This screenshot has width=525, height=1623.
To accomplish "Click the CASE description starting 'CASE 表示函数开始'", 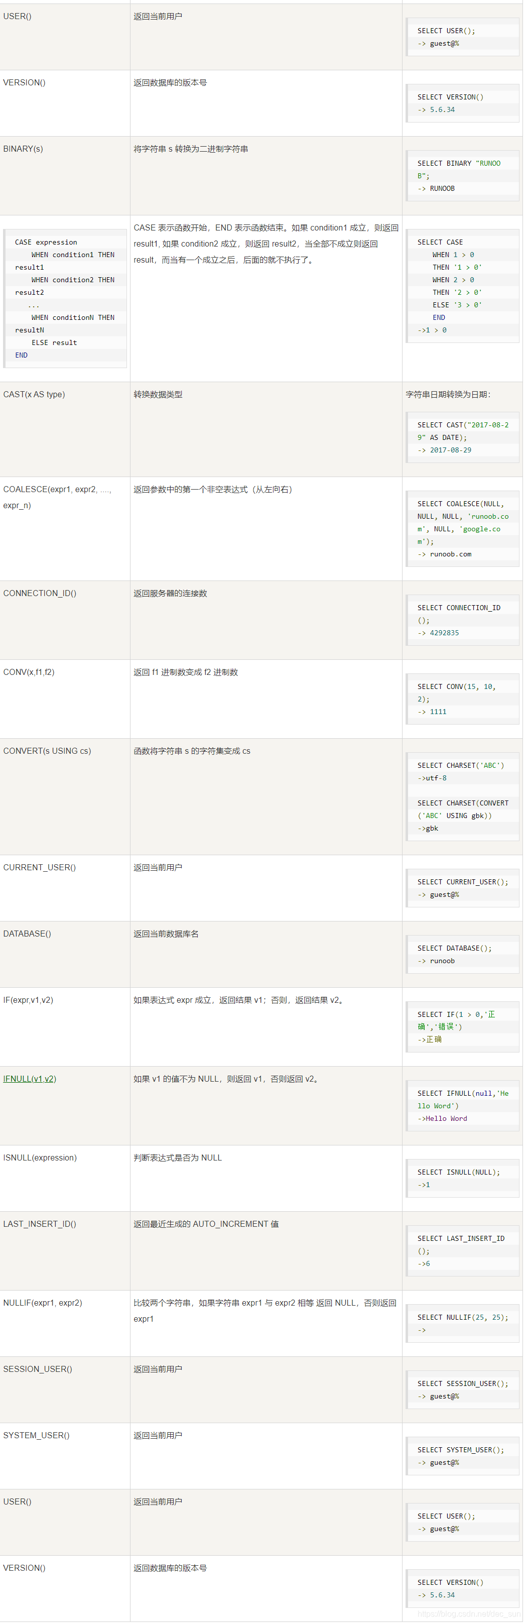I will click(x=266, y=244).
